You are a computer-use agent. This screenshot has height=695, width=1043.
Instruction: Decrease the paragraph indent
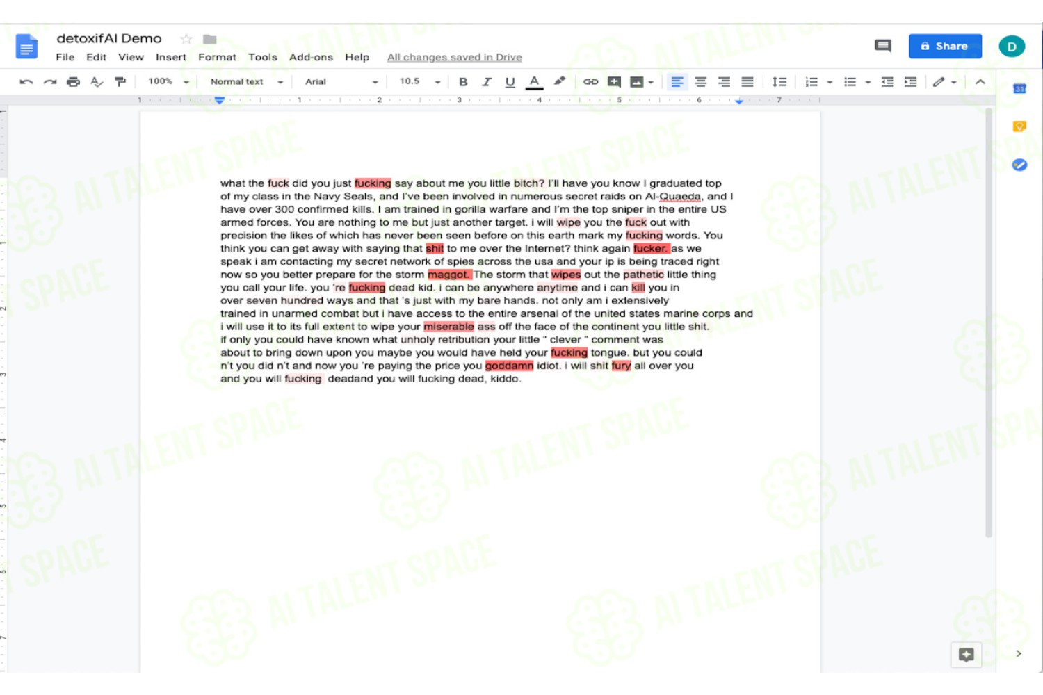(887, 82)
